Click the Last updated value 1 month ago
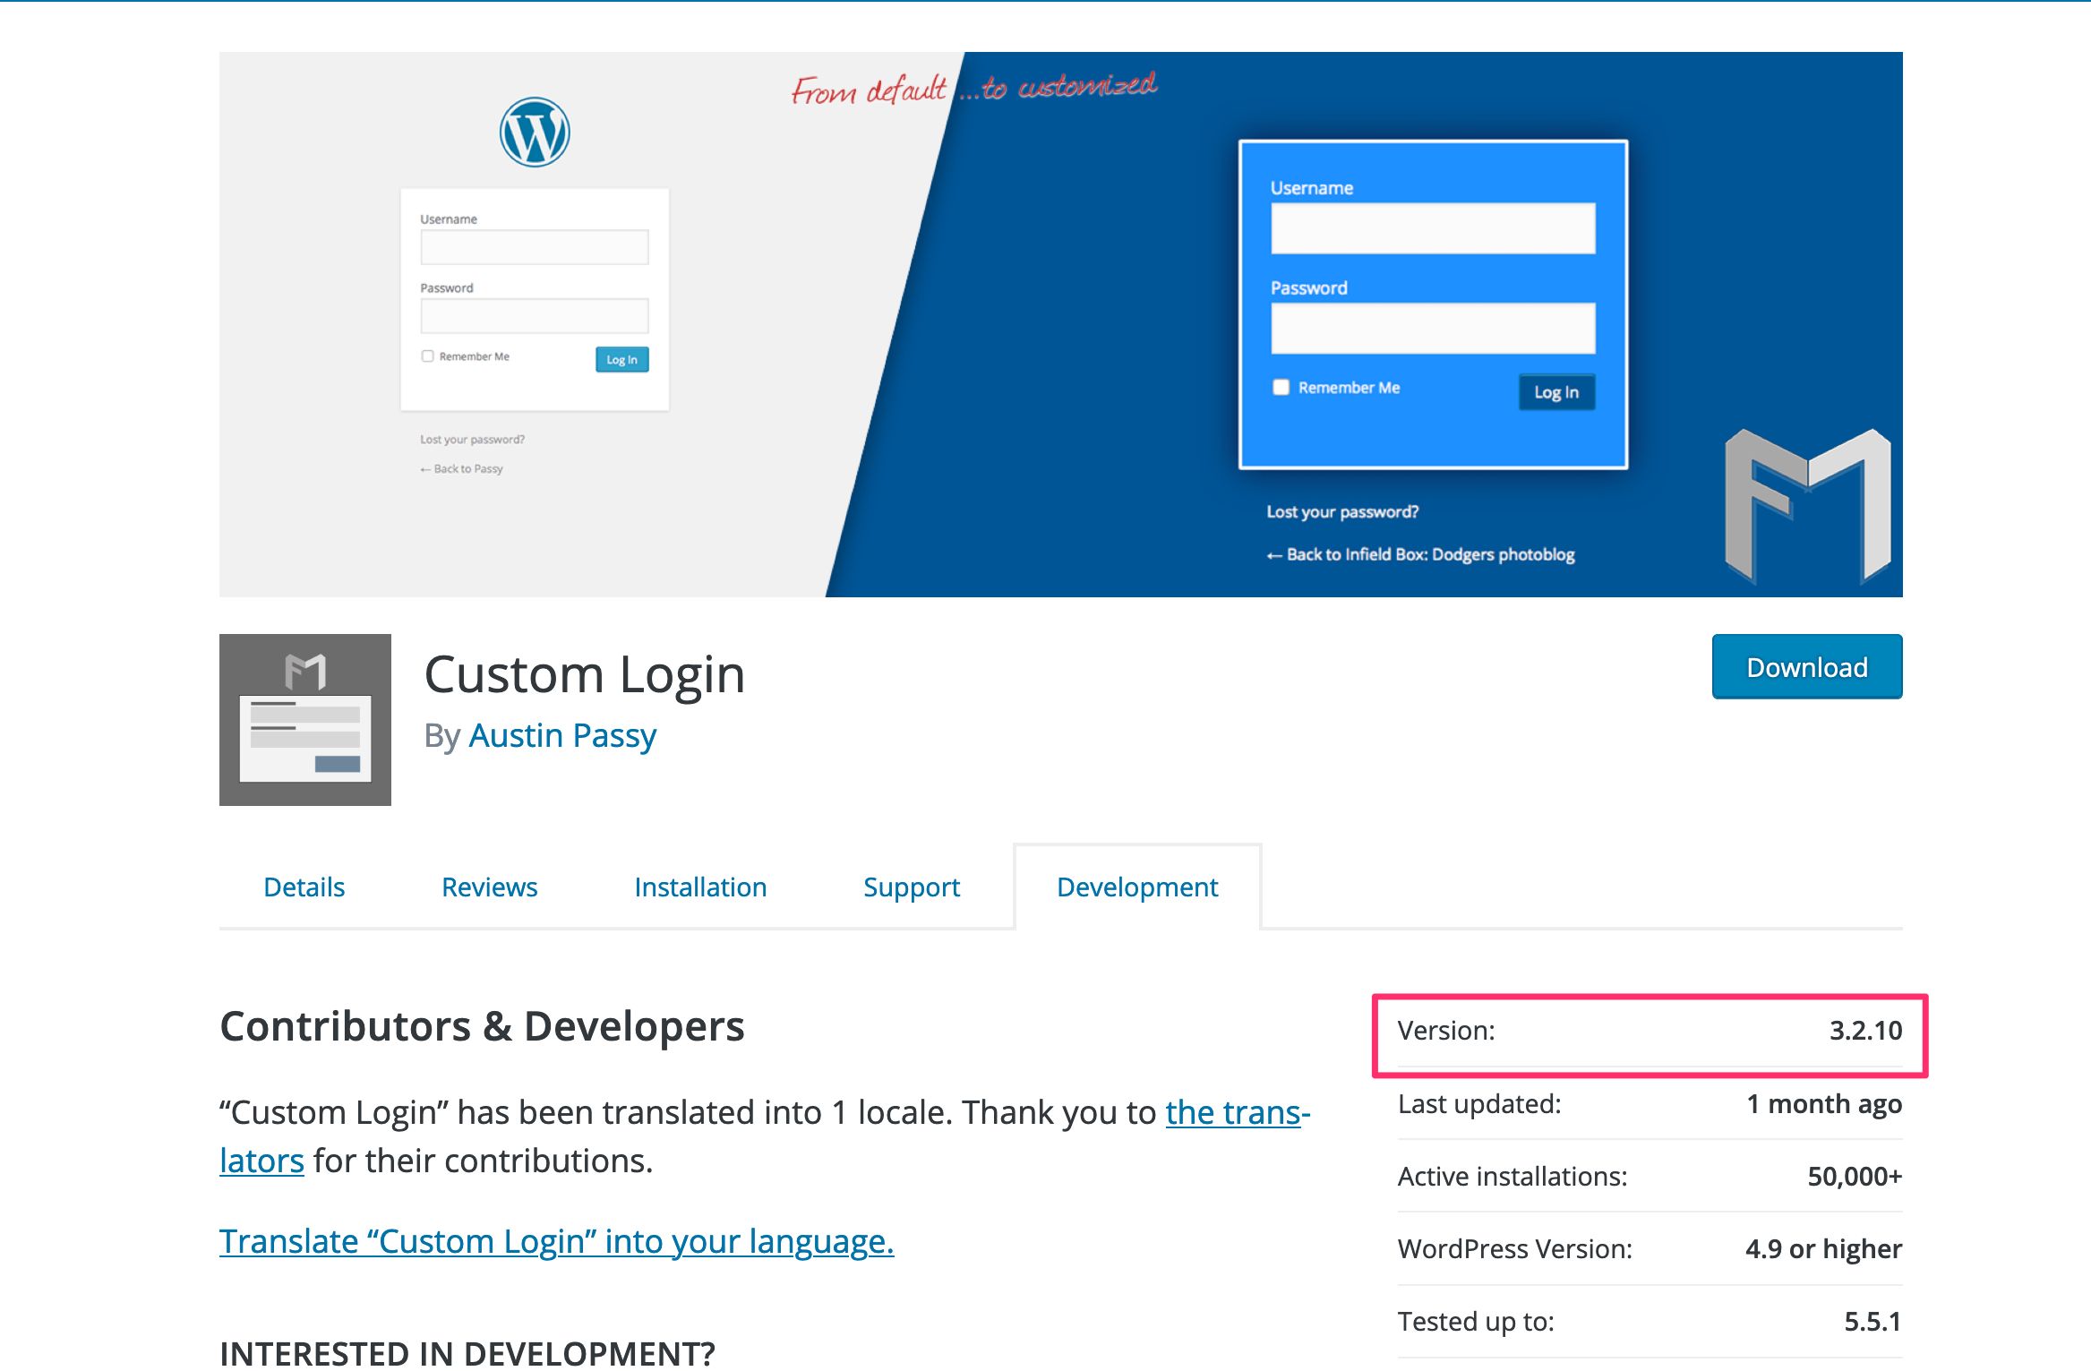 click(x=1824, y=1104)
